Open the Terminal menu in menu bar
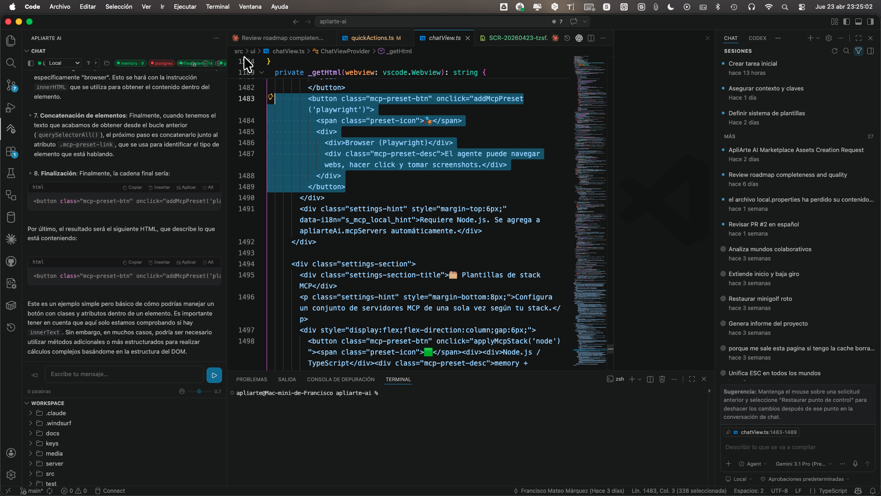Screen dimensions: 881x496 (217, 6)
